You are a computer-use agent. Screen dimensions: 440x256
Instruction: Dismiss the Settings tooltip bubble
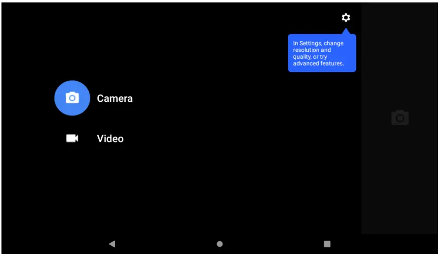(322, 53)
